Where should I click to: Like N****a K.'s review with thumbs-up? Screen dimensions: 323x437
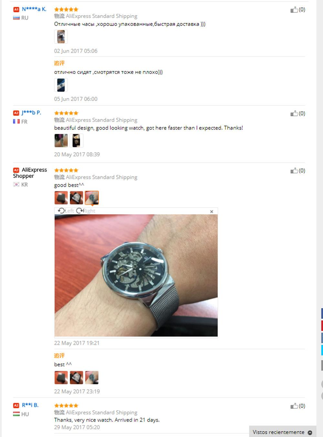tap(294, 10)
